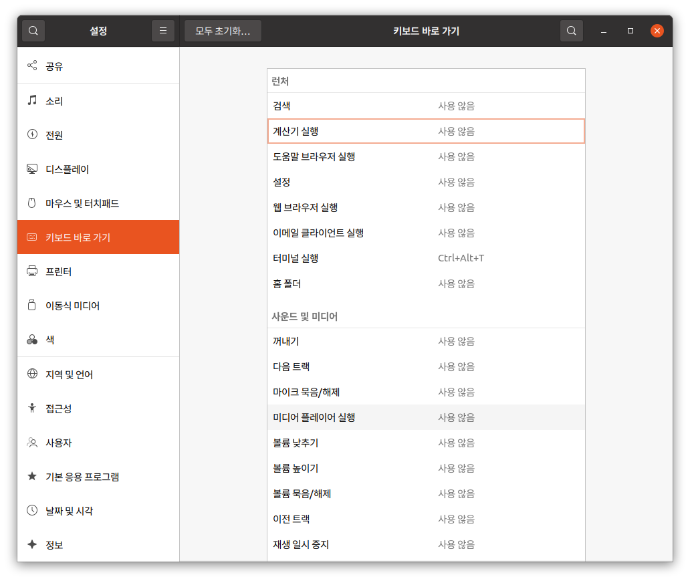
Task: Click the 모두 초기화... reset button
Action: click(223, 31)
